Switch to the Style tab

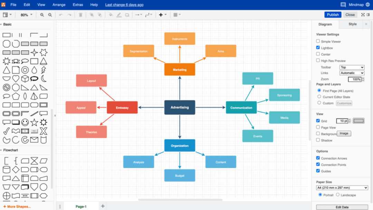click(x=352, y=24)
